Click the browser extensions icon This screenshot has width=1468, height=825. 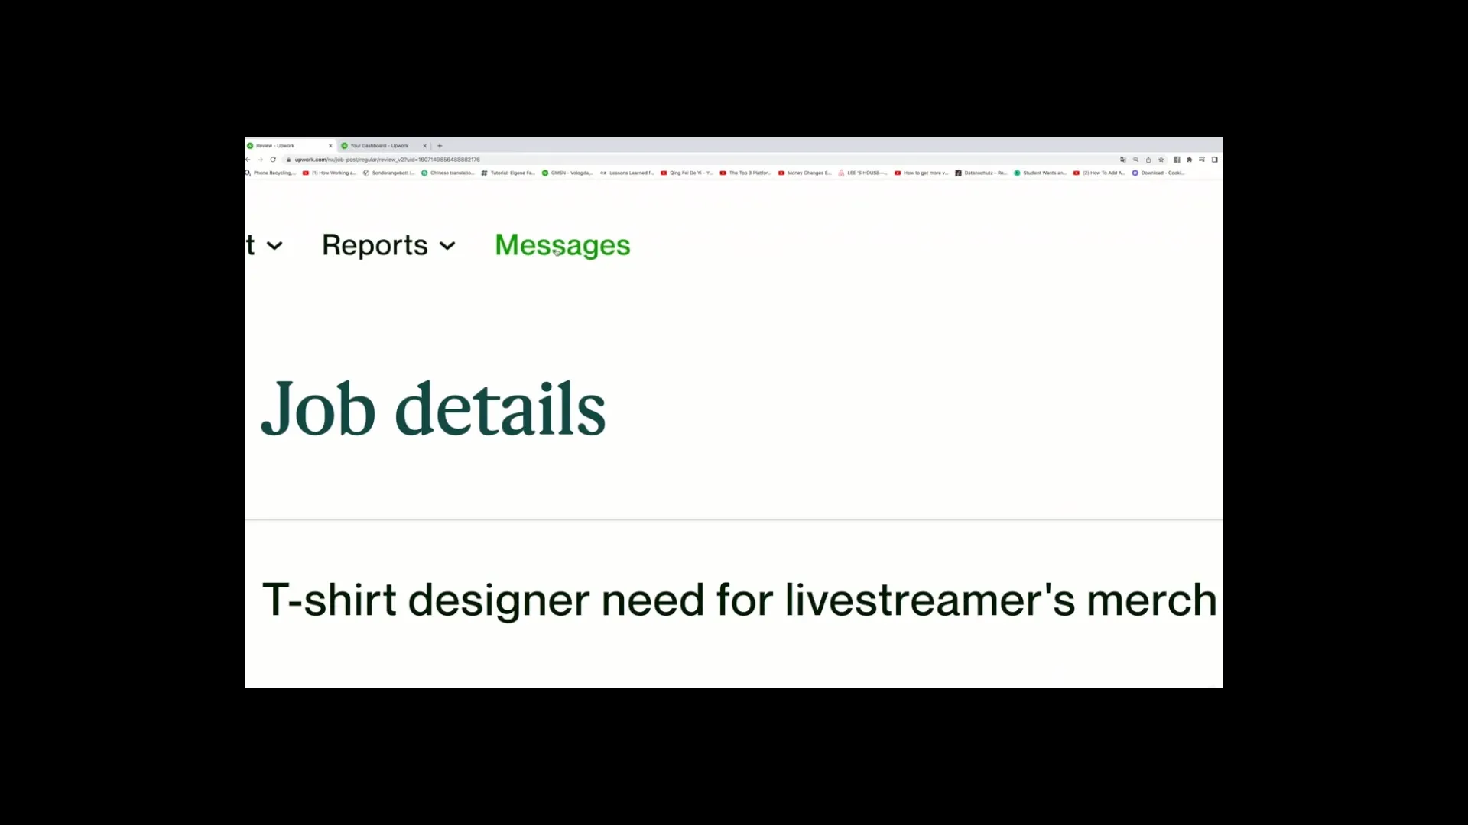(1189, 159)
